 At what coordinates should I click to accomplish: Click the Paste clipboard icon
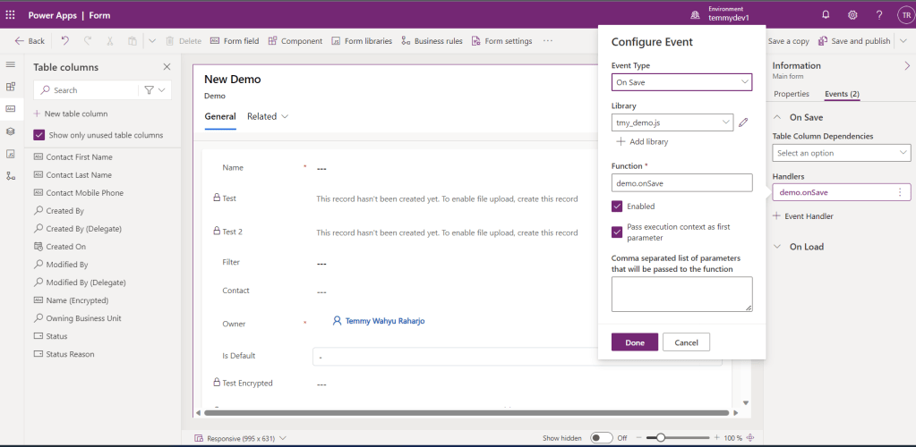133,41
